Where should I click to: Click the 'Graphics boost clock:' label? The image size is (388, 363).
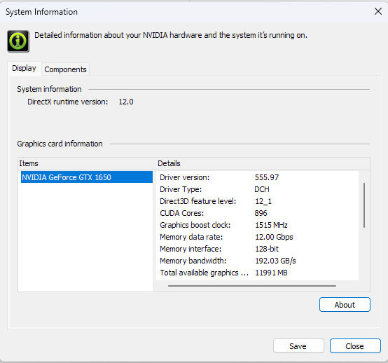pyautogui.click(x=195, y=225)
